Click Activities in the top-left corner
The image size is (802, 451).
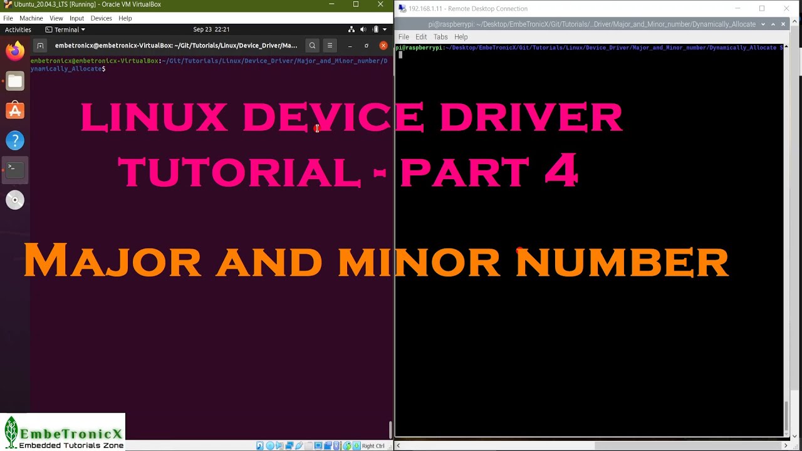pyautogui.click(x=18, y=29)
